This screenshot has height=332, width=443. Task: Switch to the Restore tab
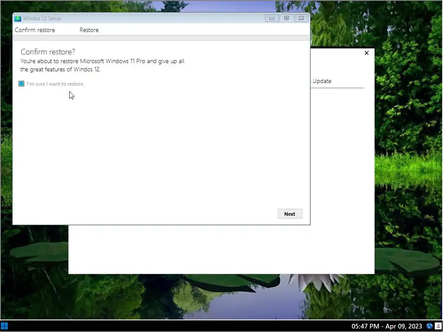89,30
